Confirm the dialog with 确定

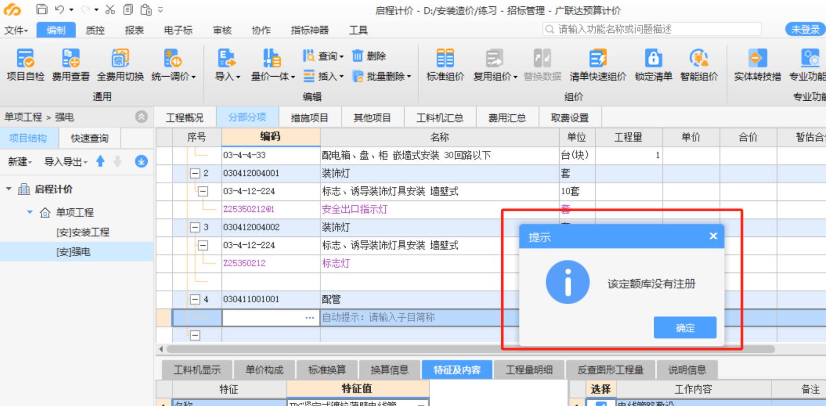click(x=685, y=328)
